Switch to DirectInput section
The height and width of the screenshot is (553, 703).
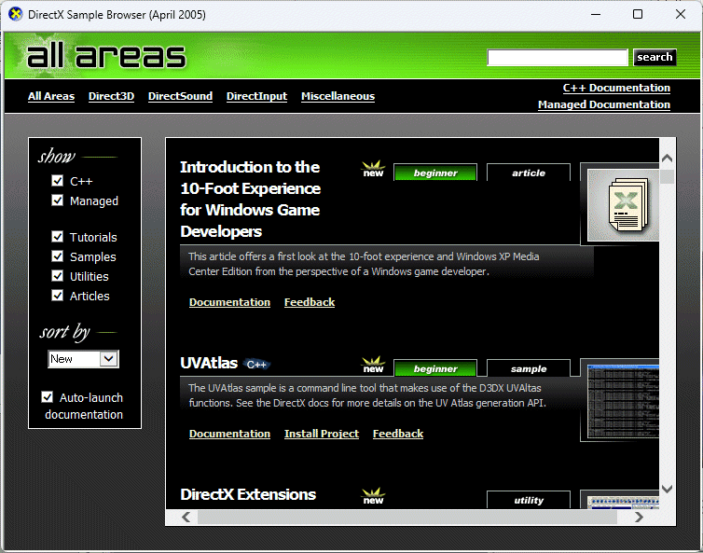click(x=256, y=96)
